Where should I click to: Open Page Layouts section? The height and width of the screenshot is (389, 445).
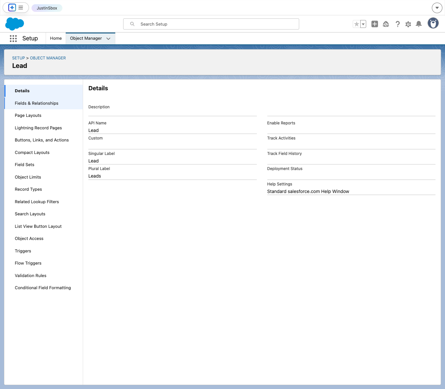(44, 116)
